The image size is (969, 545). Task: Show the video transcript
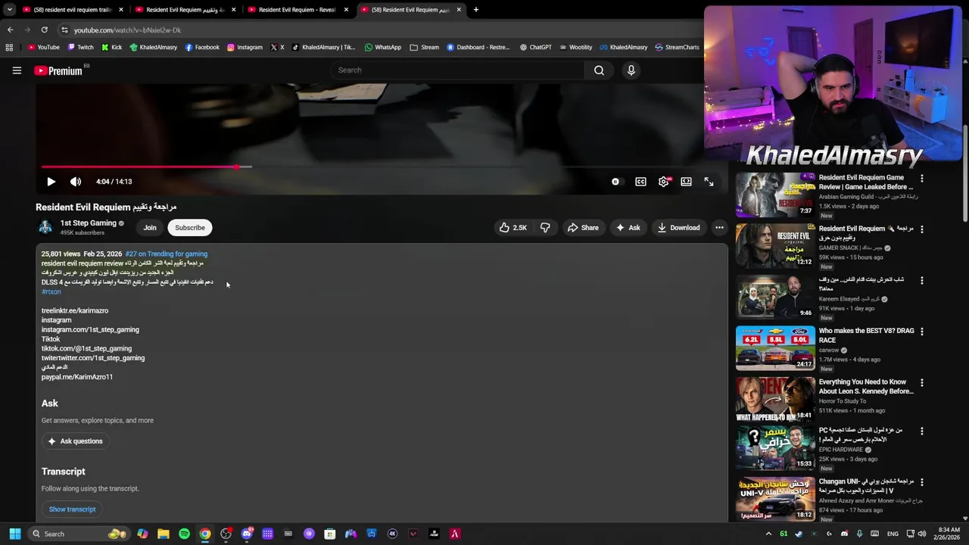72,509
